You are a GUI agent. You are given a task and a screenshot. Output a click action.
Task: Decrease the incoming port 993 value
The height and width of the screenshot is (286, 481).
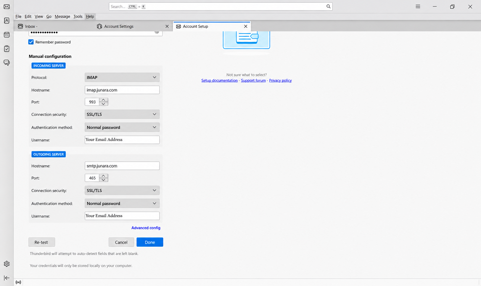(x=104, y=104)
